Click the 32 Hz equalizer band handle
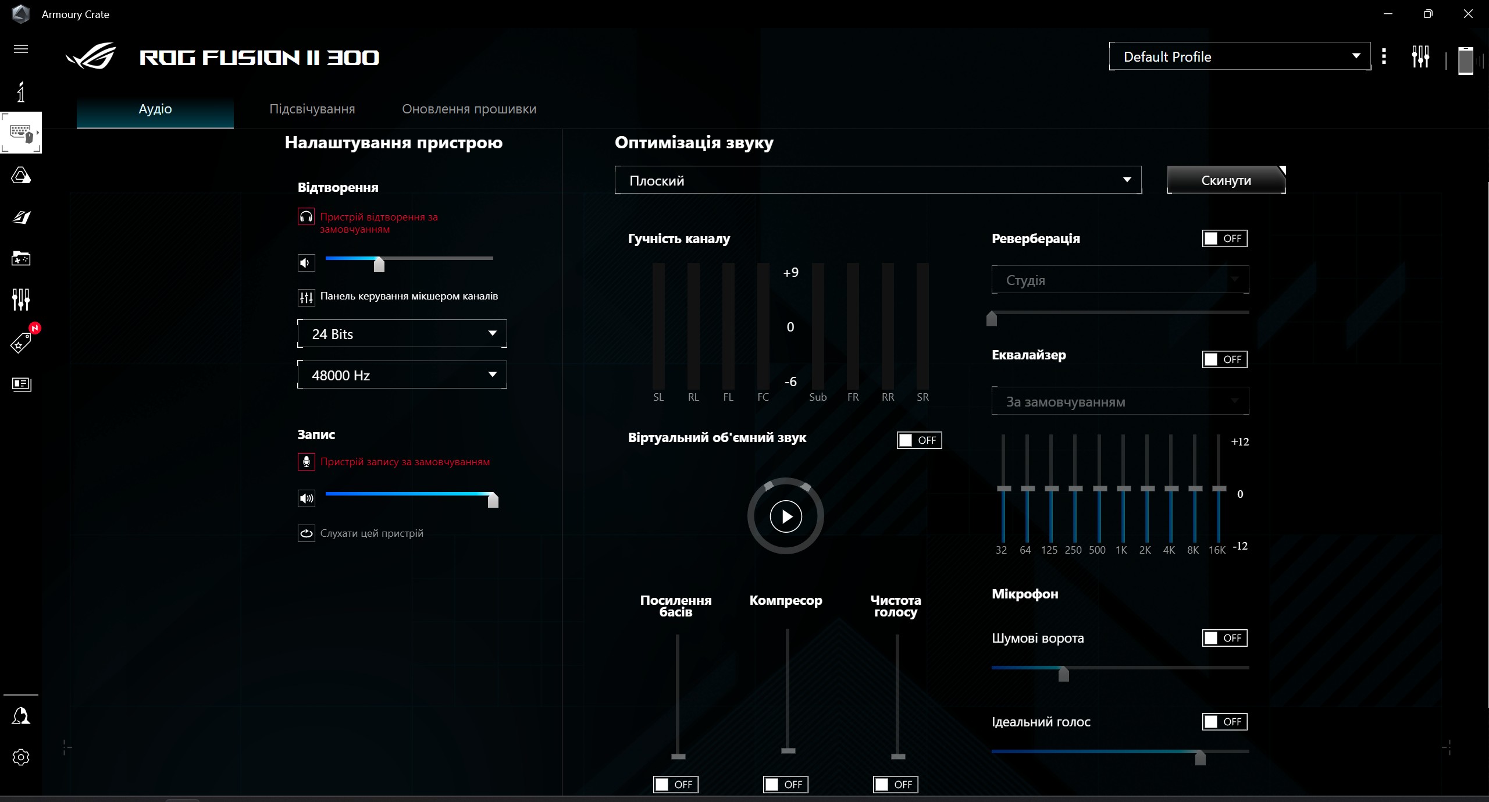 pyautogui.click(x=1004, y=489)
